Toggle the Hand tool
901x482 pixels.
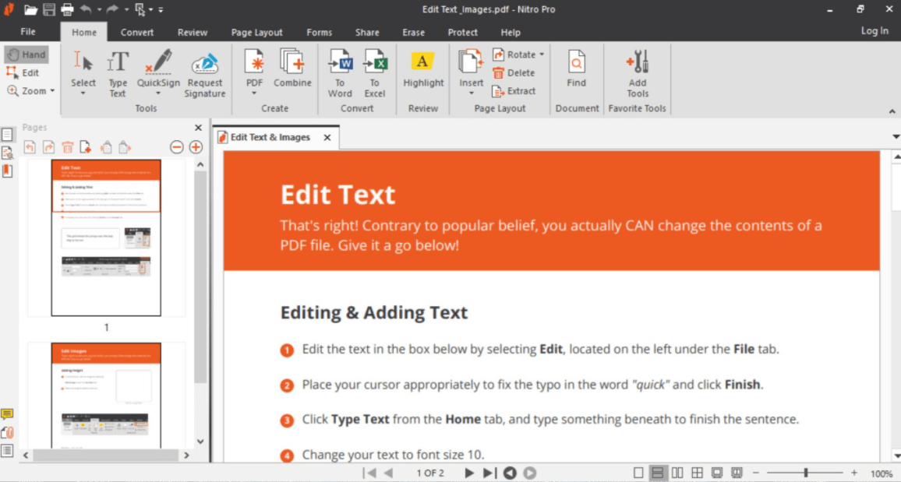click(x=26, y=55)
